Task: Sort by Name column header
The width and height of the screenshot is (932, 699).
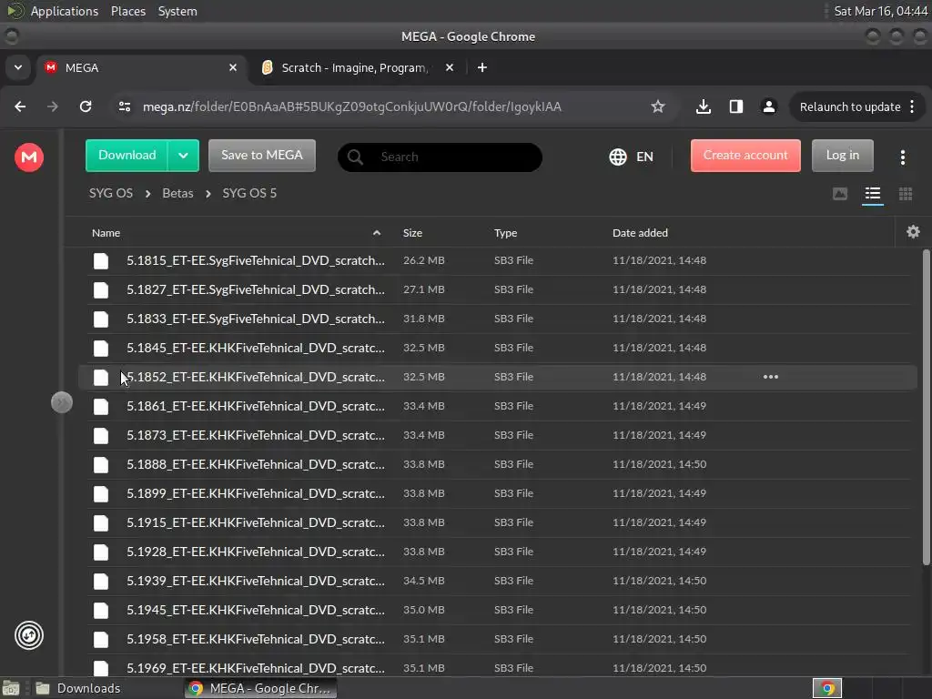Action: 106,233
